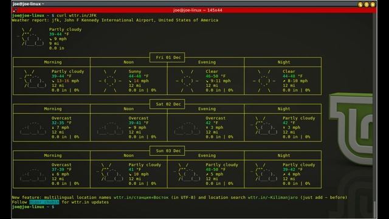This screenshot has width=389, height=219.
Task: Click the Noon column header under Fri 01 Dec
Action: click(x=128, y=62)
